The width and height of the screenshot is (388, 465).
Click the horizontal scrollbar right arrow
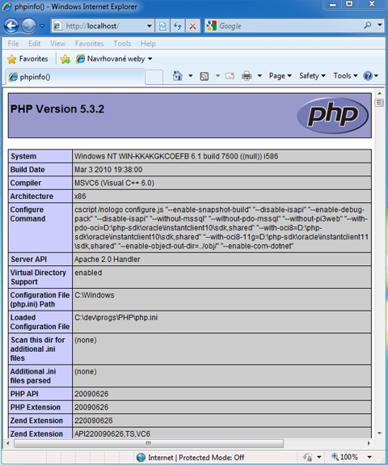[x=369, y=443]
